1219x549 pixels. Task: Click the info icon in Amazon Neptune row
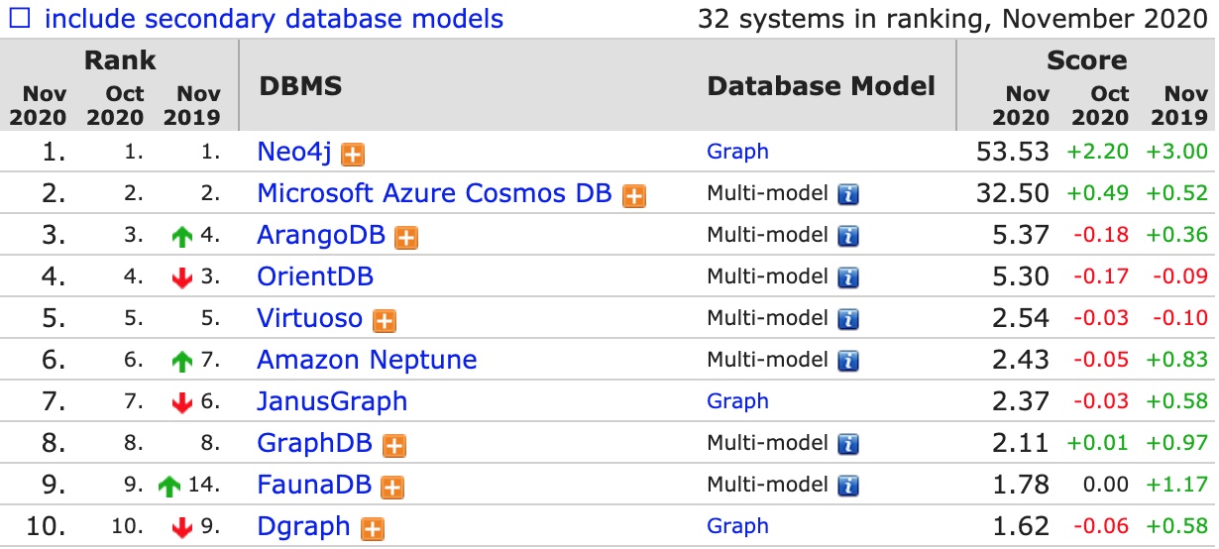848,361
